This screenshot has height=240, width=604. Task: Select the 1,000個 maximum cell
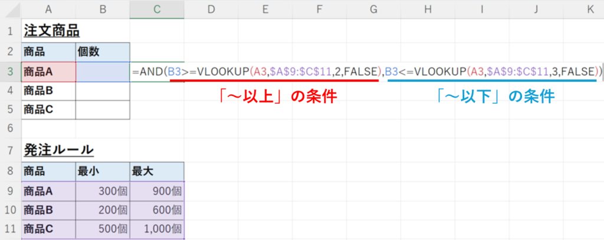point(157,229)
